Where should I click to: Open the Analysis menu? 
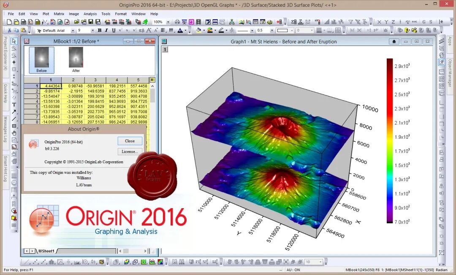[x=90, y=14]
